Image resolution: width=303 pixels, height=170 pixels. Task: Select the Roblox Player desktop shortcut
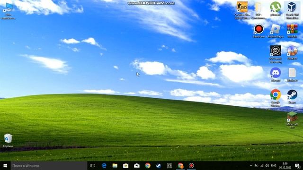(276, 31)
